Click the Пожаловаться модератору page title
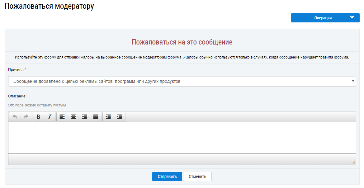 [49, 6]
